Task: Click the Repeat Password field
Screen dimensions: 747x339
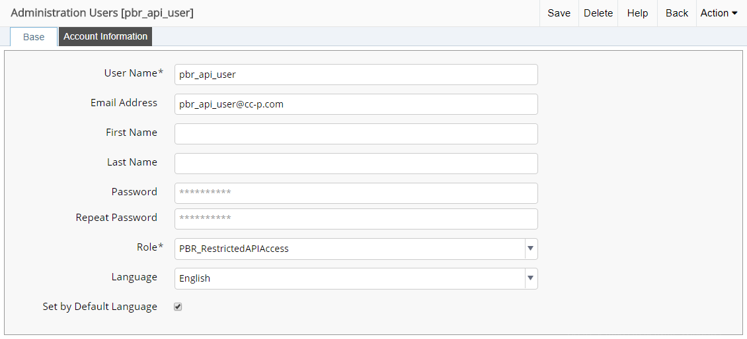Action: (x=356, y=219)
